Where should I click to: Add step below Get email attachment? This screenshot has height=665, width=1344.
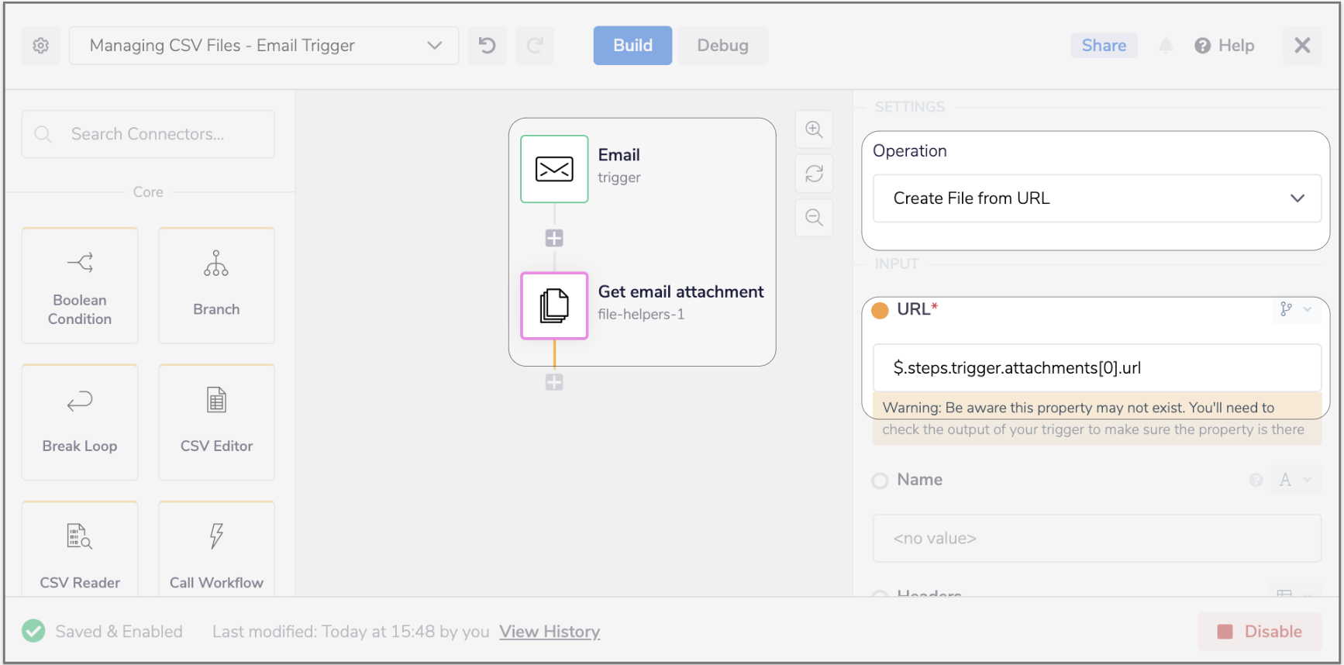tap(554, 382)
